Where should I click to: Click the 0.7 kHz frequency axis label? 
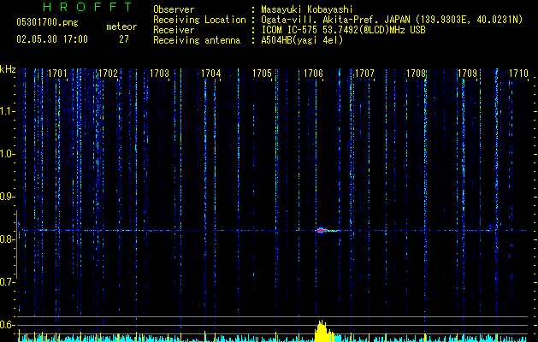tap(7, 282)
